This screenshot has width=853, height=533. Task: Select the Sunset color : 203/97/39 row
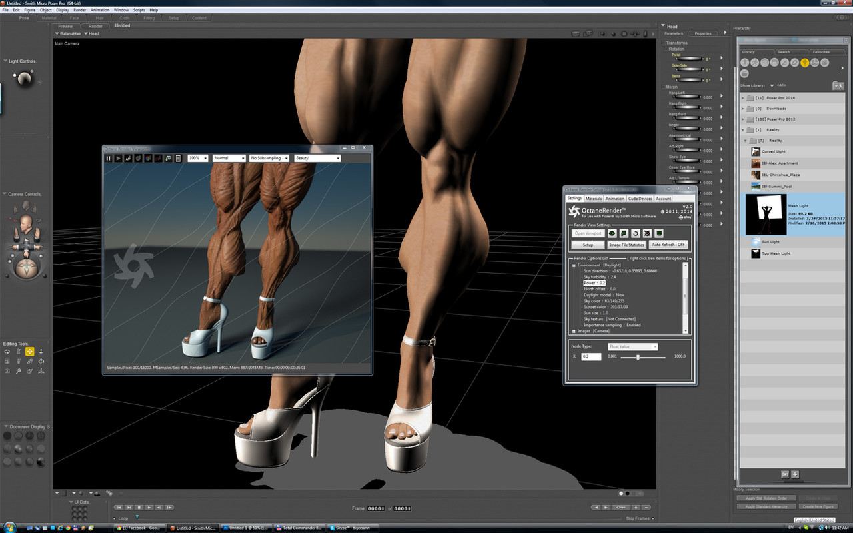605,307
